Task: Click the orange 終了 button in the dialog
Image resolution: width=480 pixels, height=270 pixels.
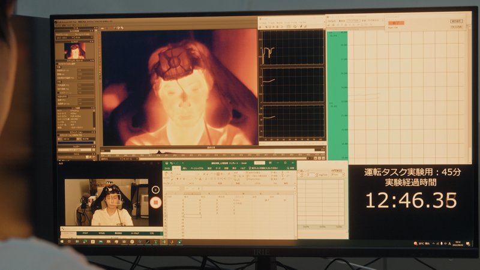Action: pos(396,23)
